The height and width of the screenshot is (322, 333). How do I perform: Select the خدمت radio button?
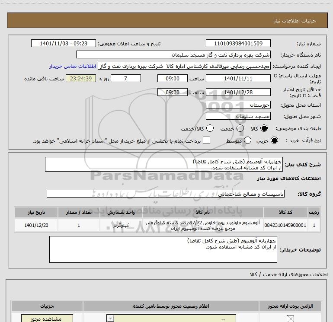point(240,128)
